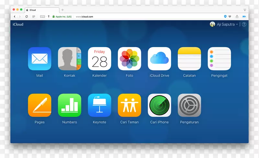Screen dimensions: 259x158
Task: Click the Numbers label text
Action: click(x=70, y=122)
